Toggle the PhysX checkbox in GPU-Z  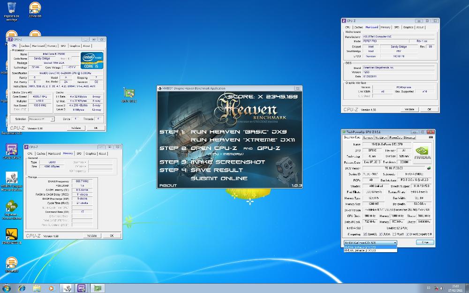coord(394,234)
